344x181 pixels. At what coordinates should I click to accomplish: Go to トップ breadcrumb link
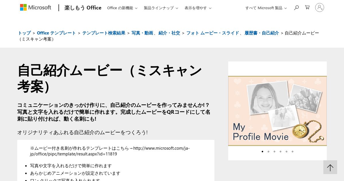coord(24,33)
